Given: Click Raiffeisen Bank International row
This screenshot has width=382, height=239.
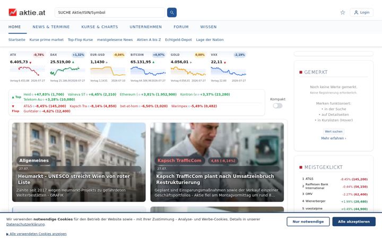Looking at the screenshot, I should (335, 186).
